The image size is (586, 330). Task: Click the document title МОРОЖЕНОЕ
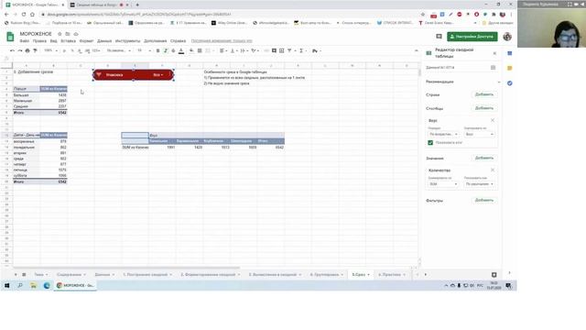[x=36, y=34]
